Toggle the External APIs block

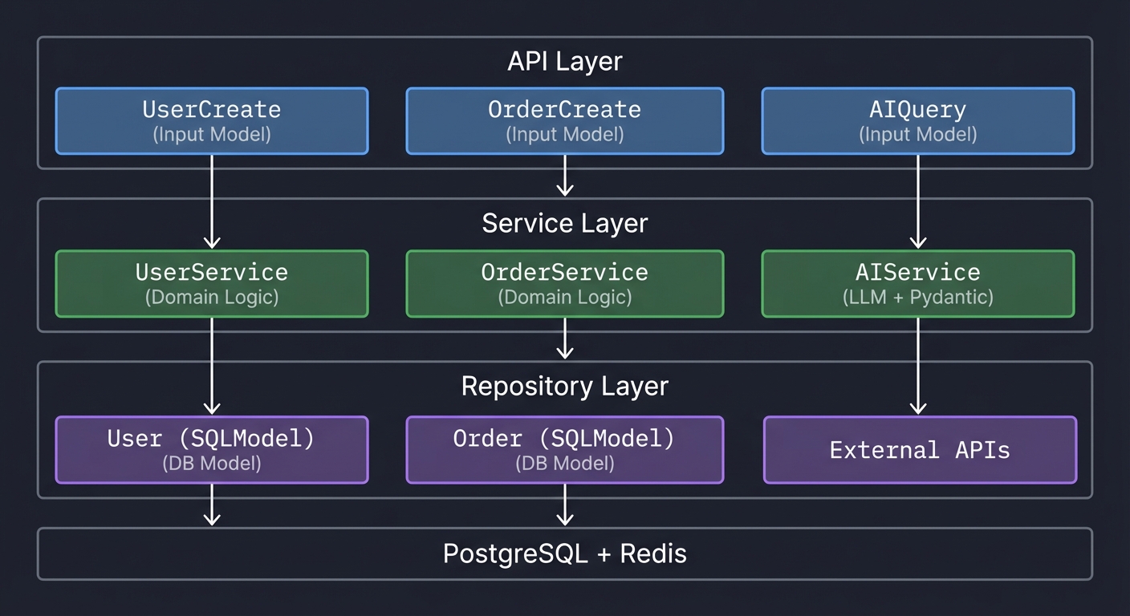(x=919, y=450)
